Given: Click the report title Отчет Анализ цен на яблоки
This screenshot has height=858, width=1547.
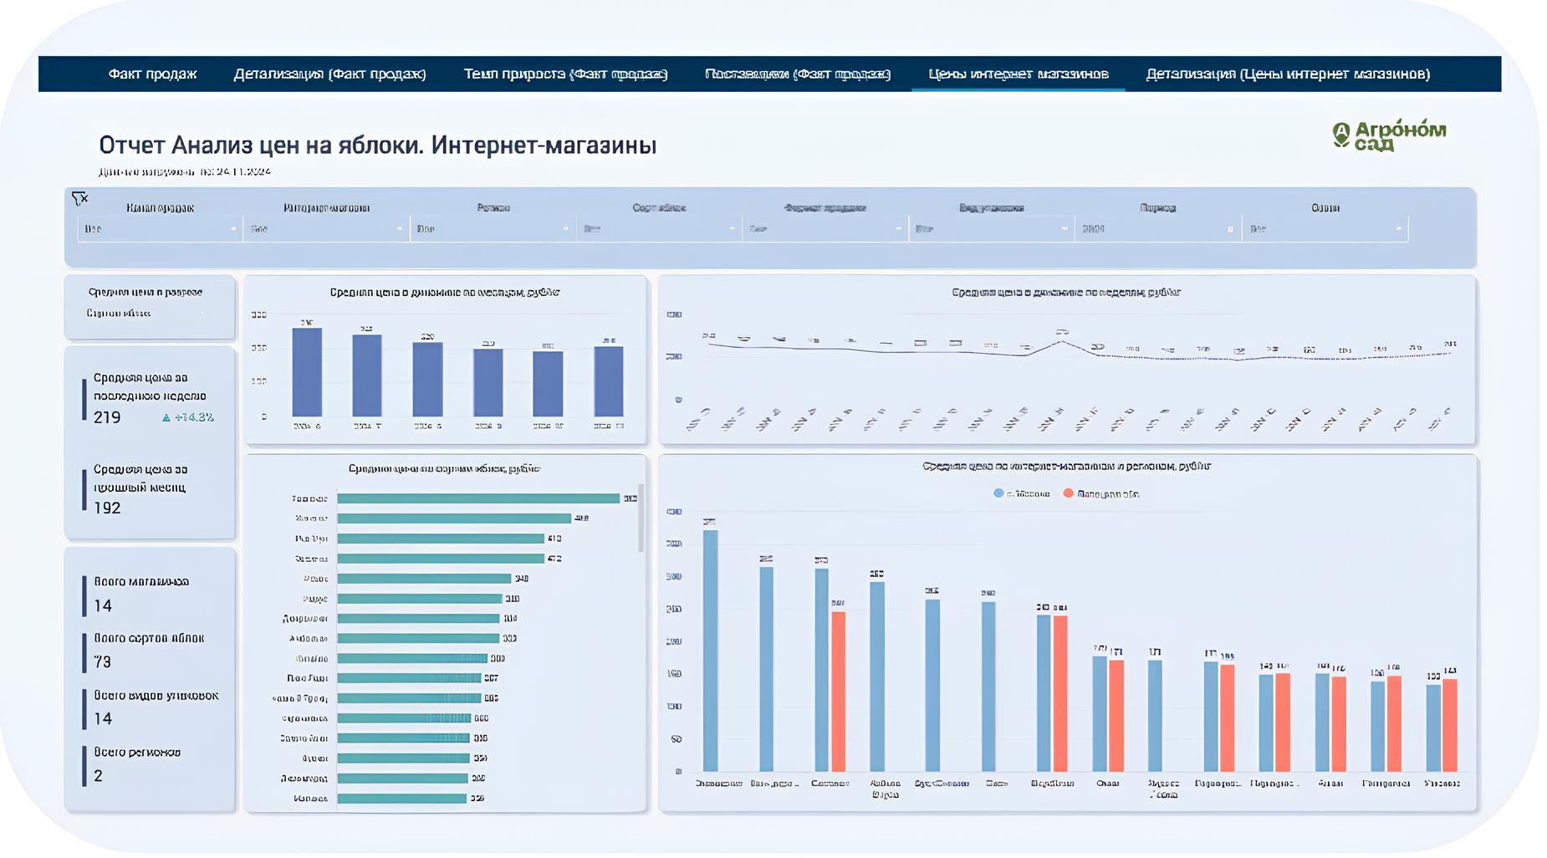Looking at the screenshot, I should (377, 146).
